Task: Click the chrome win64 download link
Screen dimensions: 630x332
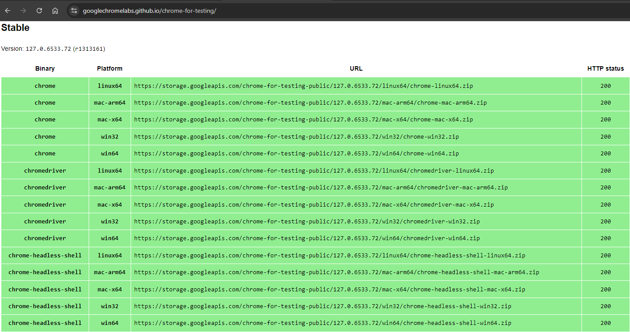Action: click(x=296, y=154)
